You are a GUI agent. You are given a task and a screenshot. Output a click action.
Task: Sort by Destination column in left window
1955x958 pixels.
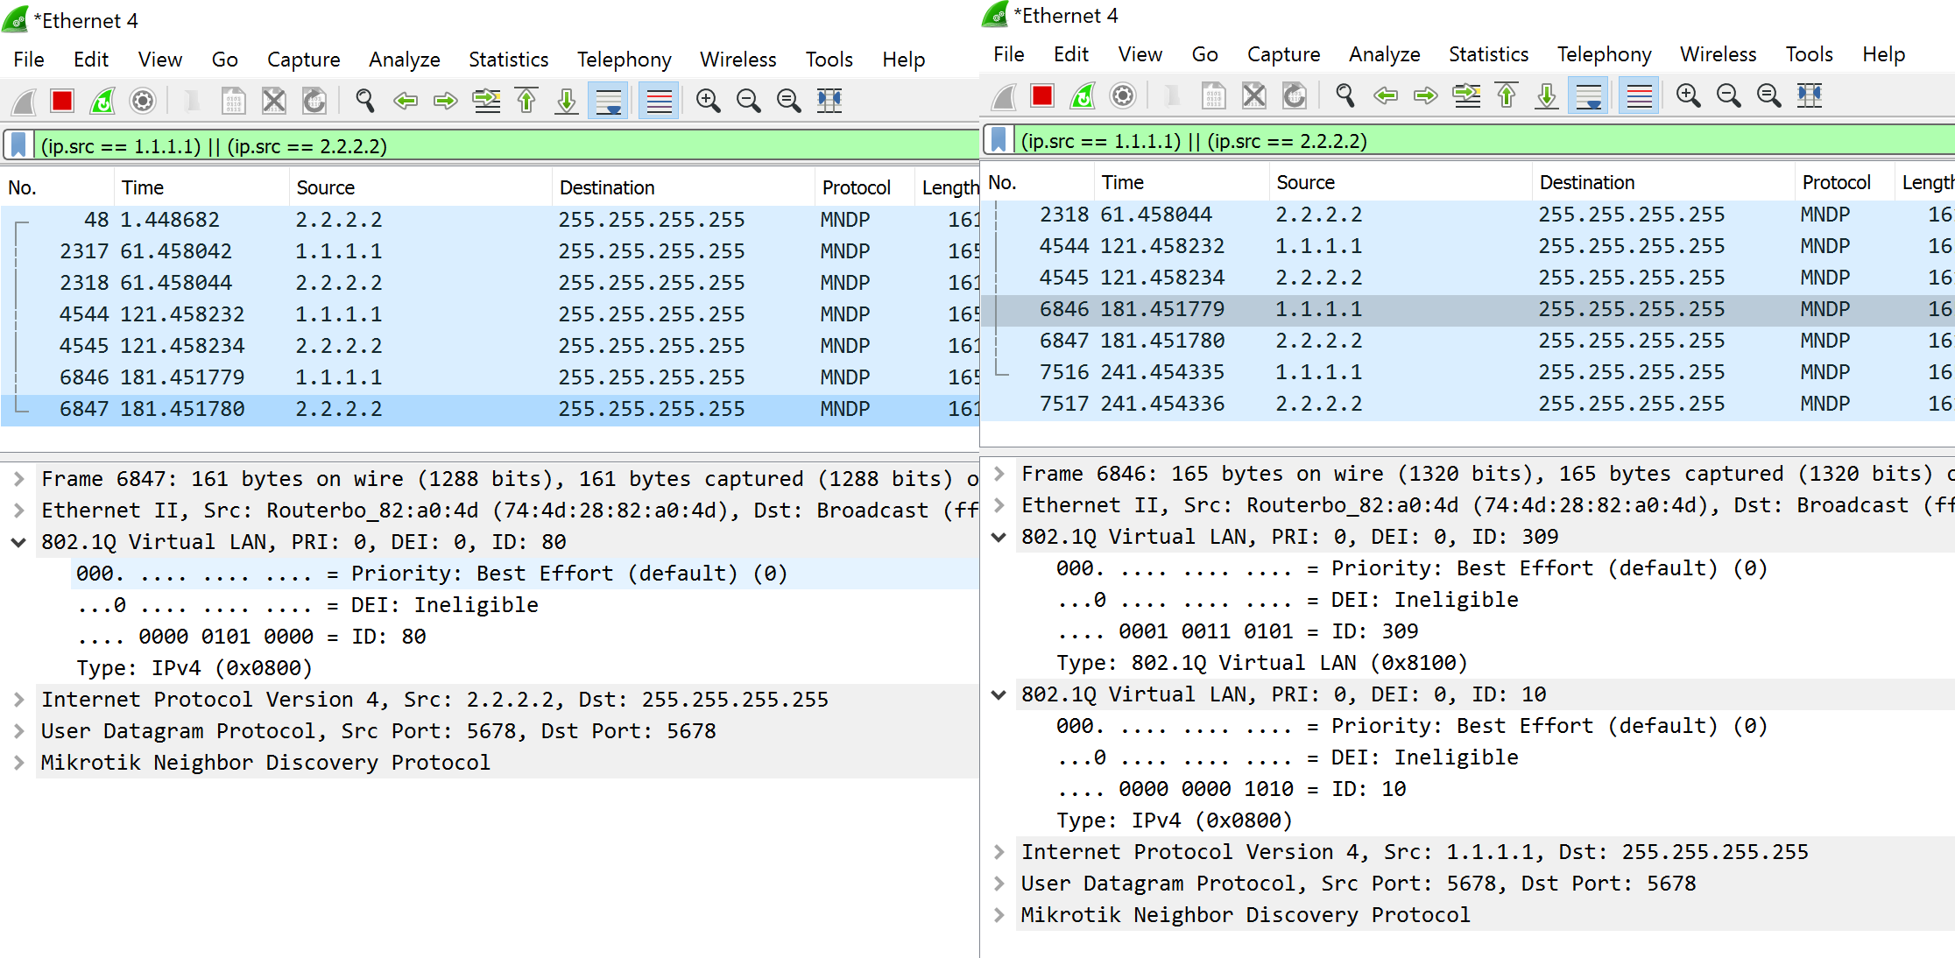pyautogui.click(x=683, y=187)
